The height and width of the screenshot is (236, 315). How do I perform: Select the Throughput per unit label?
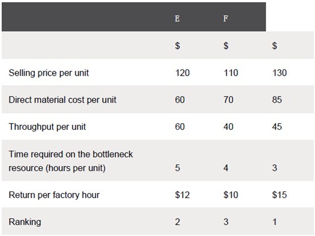click(x=47, y=126)
